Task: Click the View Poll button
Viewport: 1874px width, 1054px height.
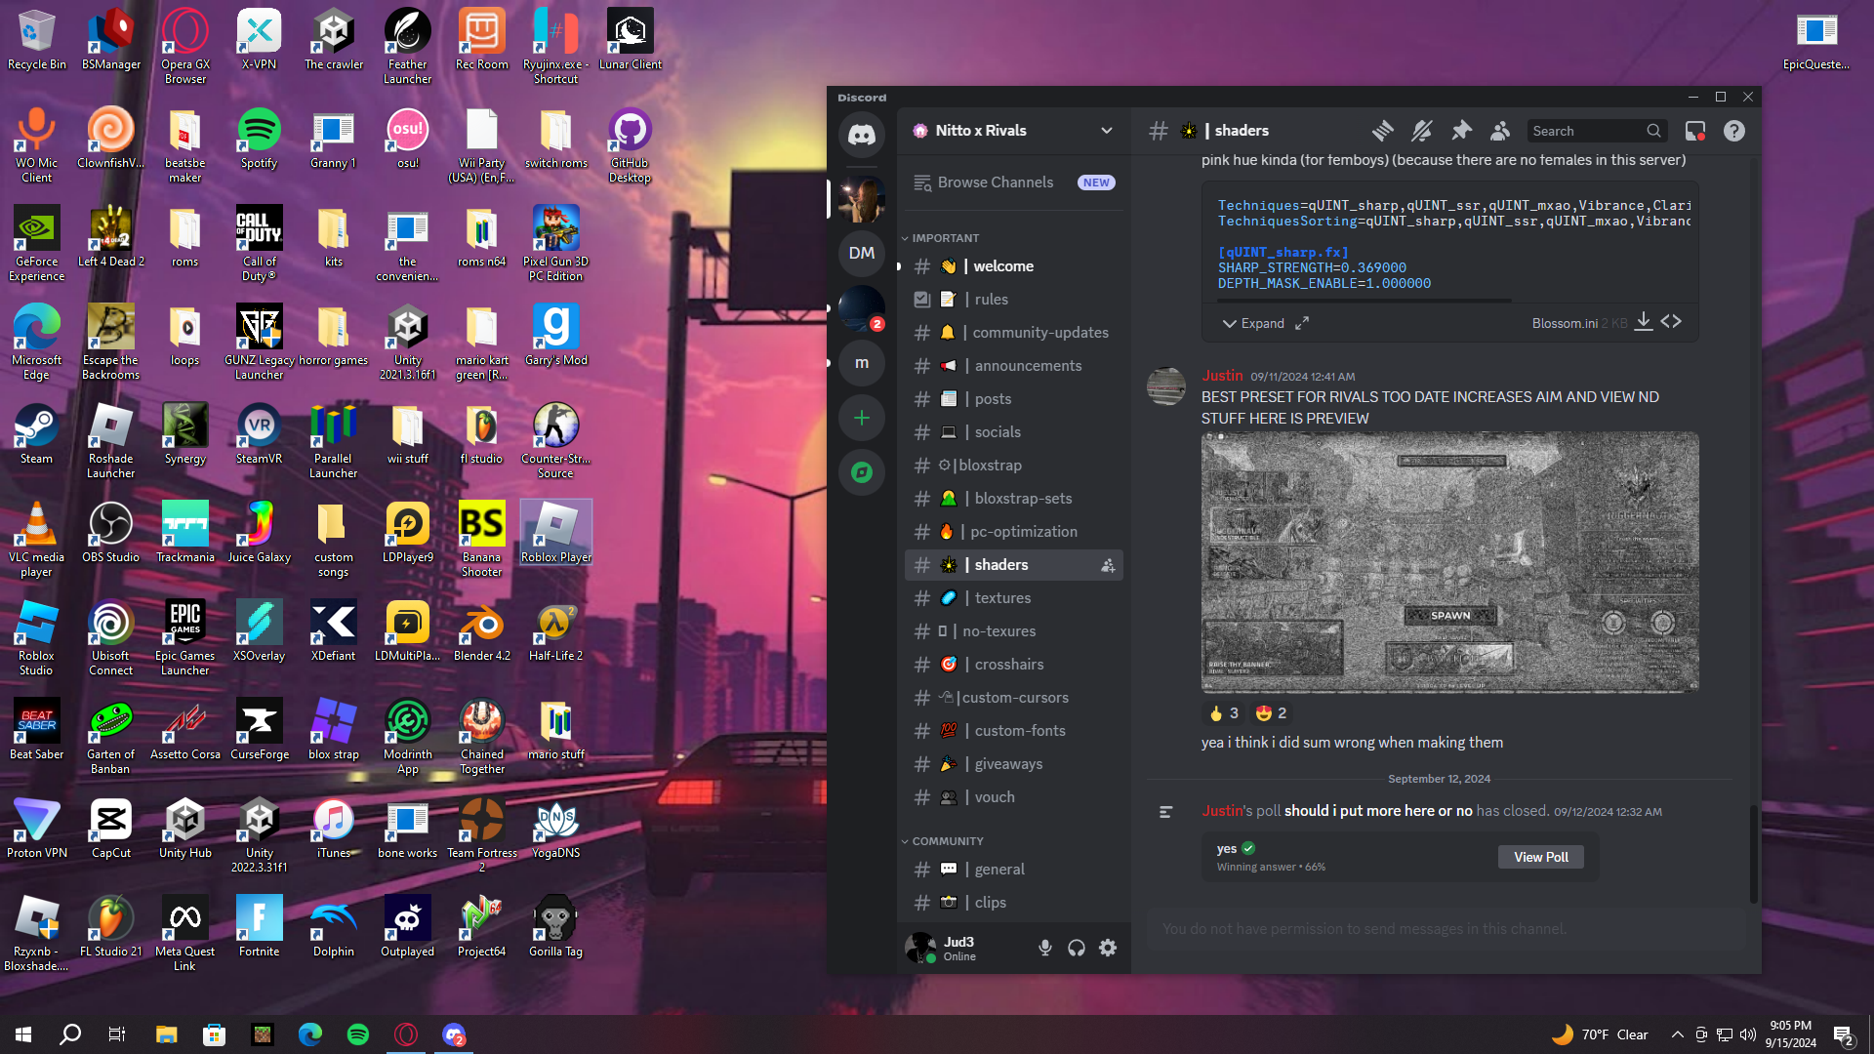Action: [x=1540, y=857]
